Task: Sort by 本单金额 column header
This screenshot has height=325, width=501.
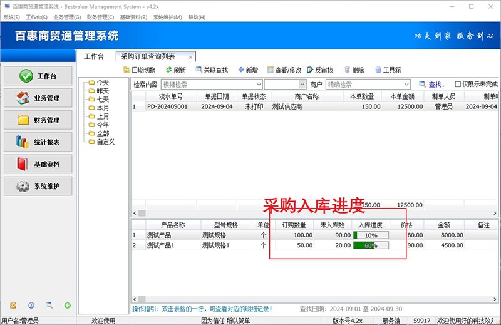Action: [402, 96]
